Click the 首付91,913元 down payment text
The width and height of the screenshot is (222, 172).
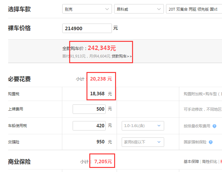pos(74,56)
